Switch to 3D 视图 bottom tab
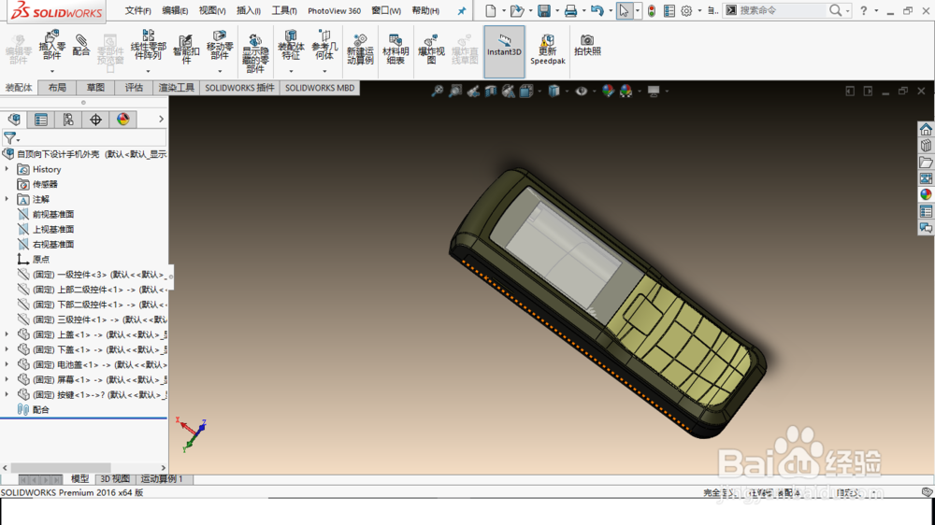 114,479
